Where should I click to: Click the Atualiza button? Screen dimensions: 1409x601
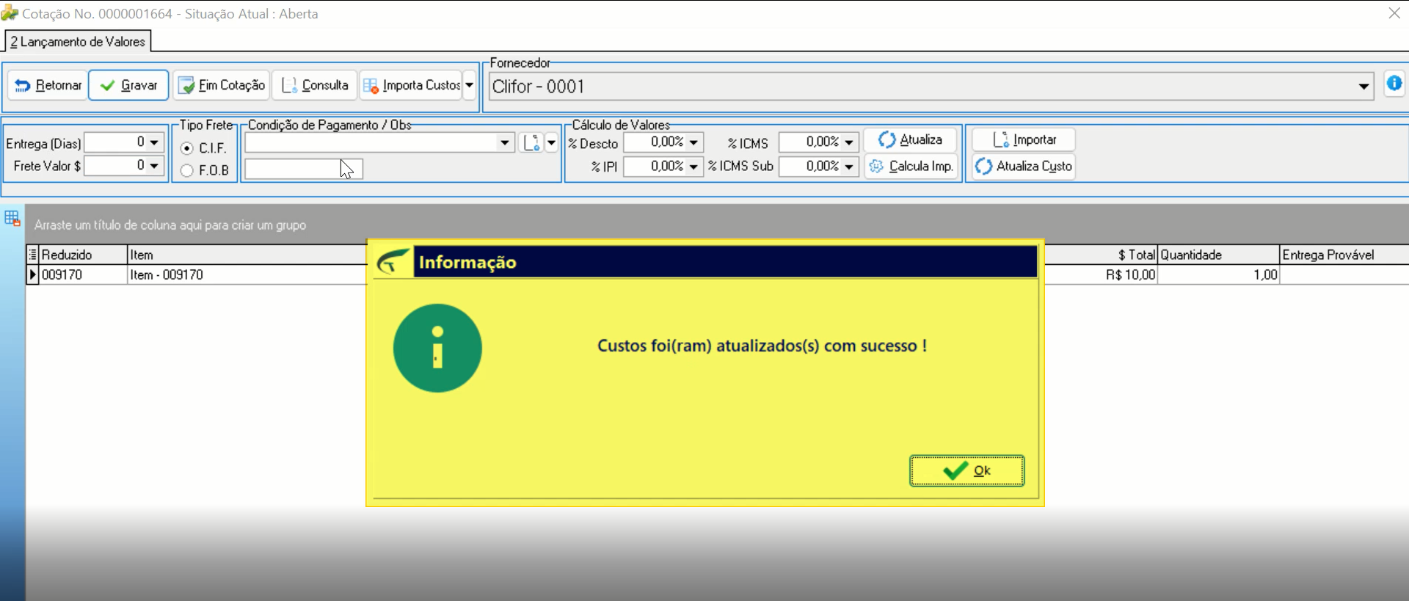coord(911,139)
